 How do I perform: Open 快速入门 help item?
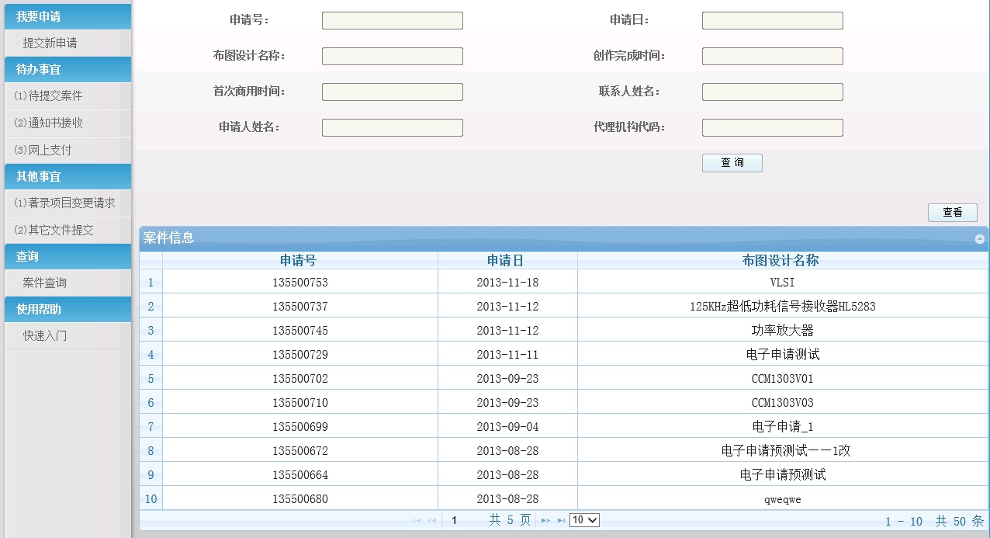(45, 336)
